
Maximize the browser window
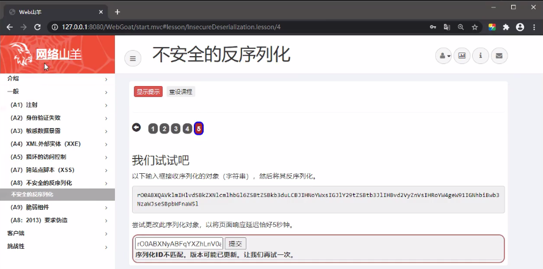[x=514, y=7]
